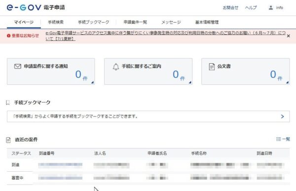
Task: Dismiss the important notice banner
Action: tap(288, 36)
